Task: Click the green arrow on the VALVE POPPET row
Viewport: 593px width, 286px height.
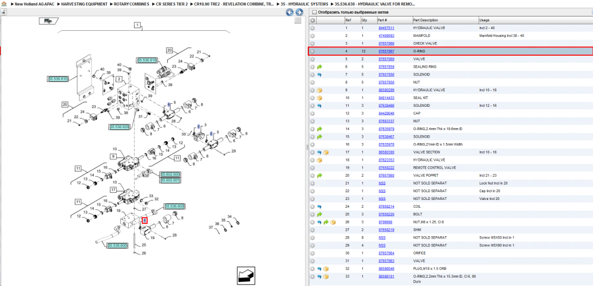Action: pos(320,176)
